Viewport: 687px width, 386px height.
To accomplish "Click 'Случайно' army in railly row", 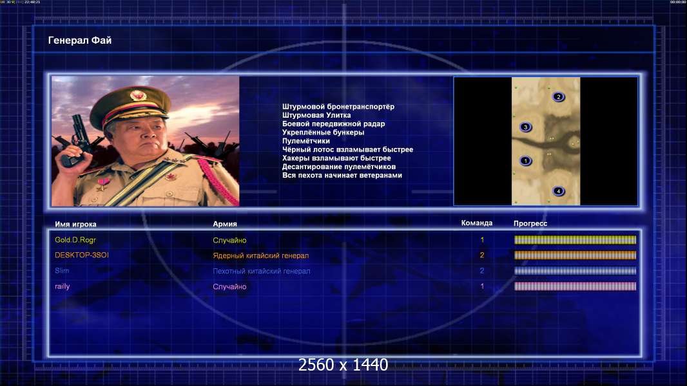I will [229, 287].
